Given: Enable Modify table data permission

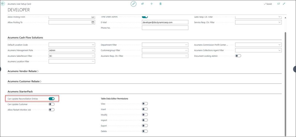Looking at the screenshot, I should (145, 115).
